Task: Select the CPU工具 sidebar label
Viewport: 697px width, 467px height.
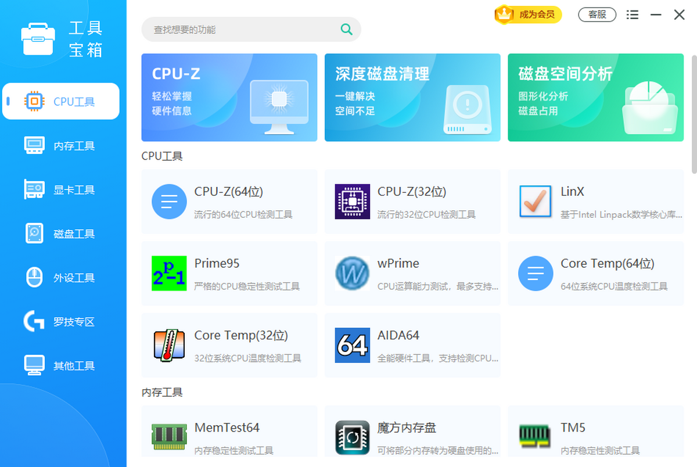Action: (x=74, y=102)
